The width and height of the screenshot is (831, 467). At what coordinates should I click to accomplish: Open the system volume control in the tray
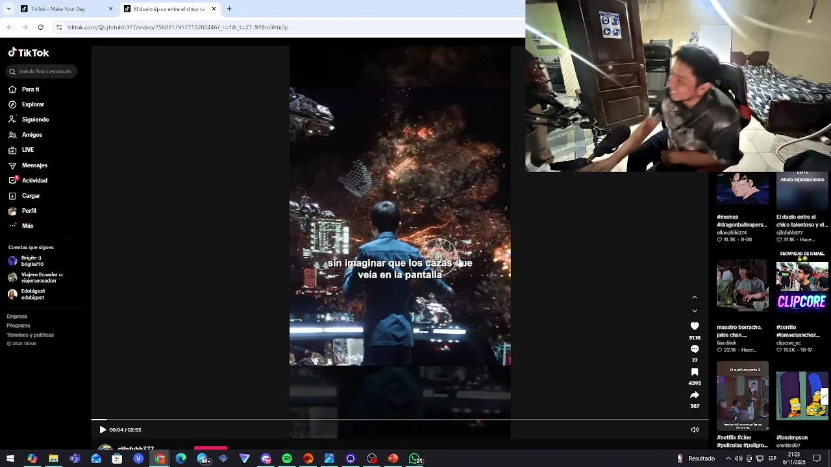click(739, 459)
